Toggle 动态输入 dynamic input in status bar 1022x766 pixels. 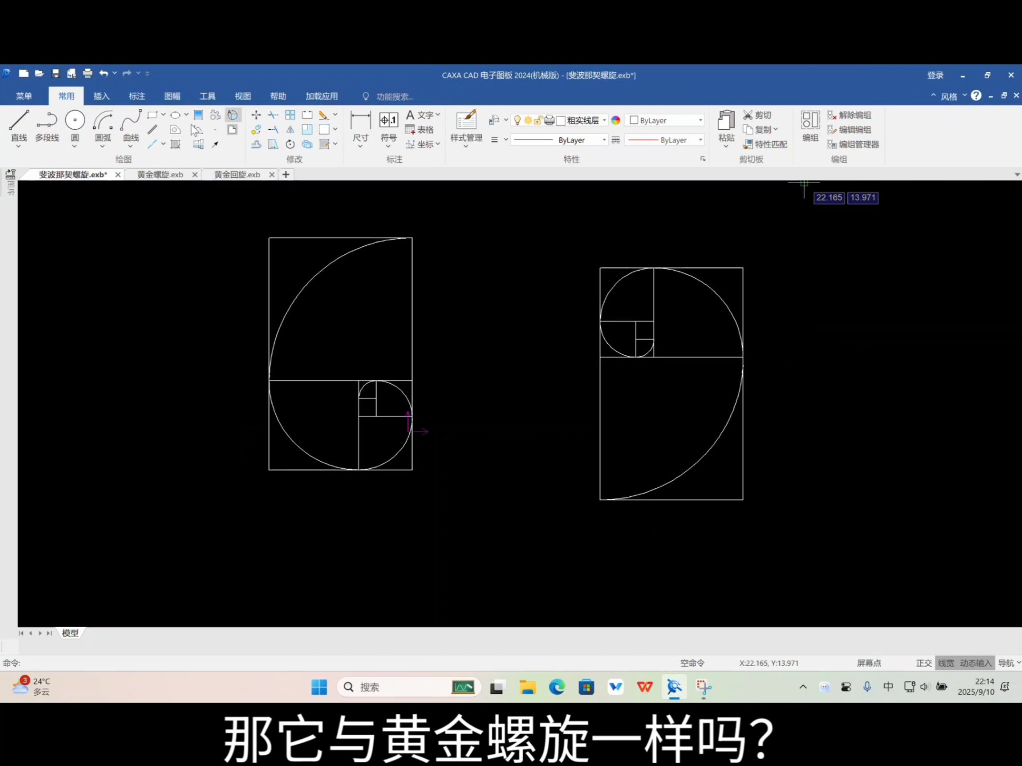976,663
